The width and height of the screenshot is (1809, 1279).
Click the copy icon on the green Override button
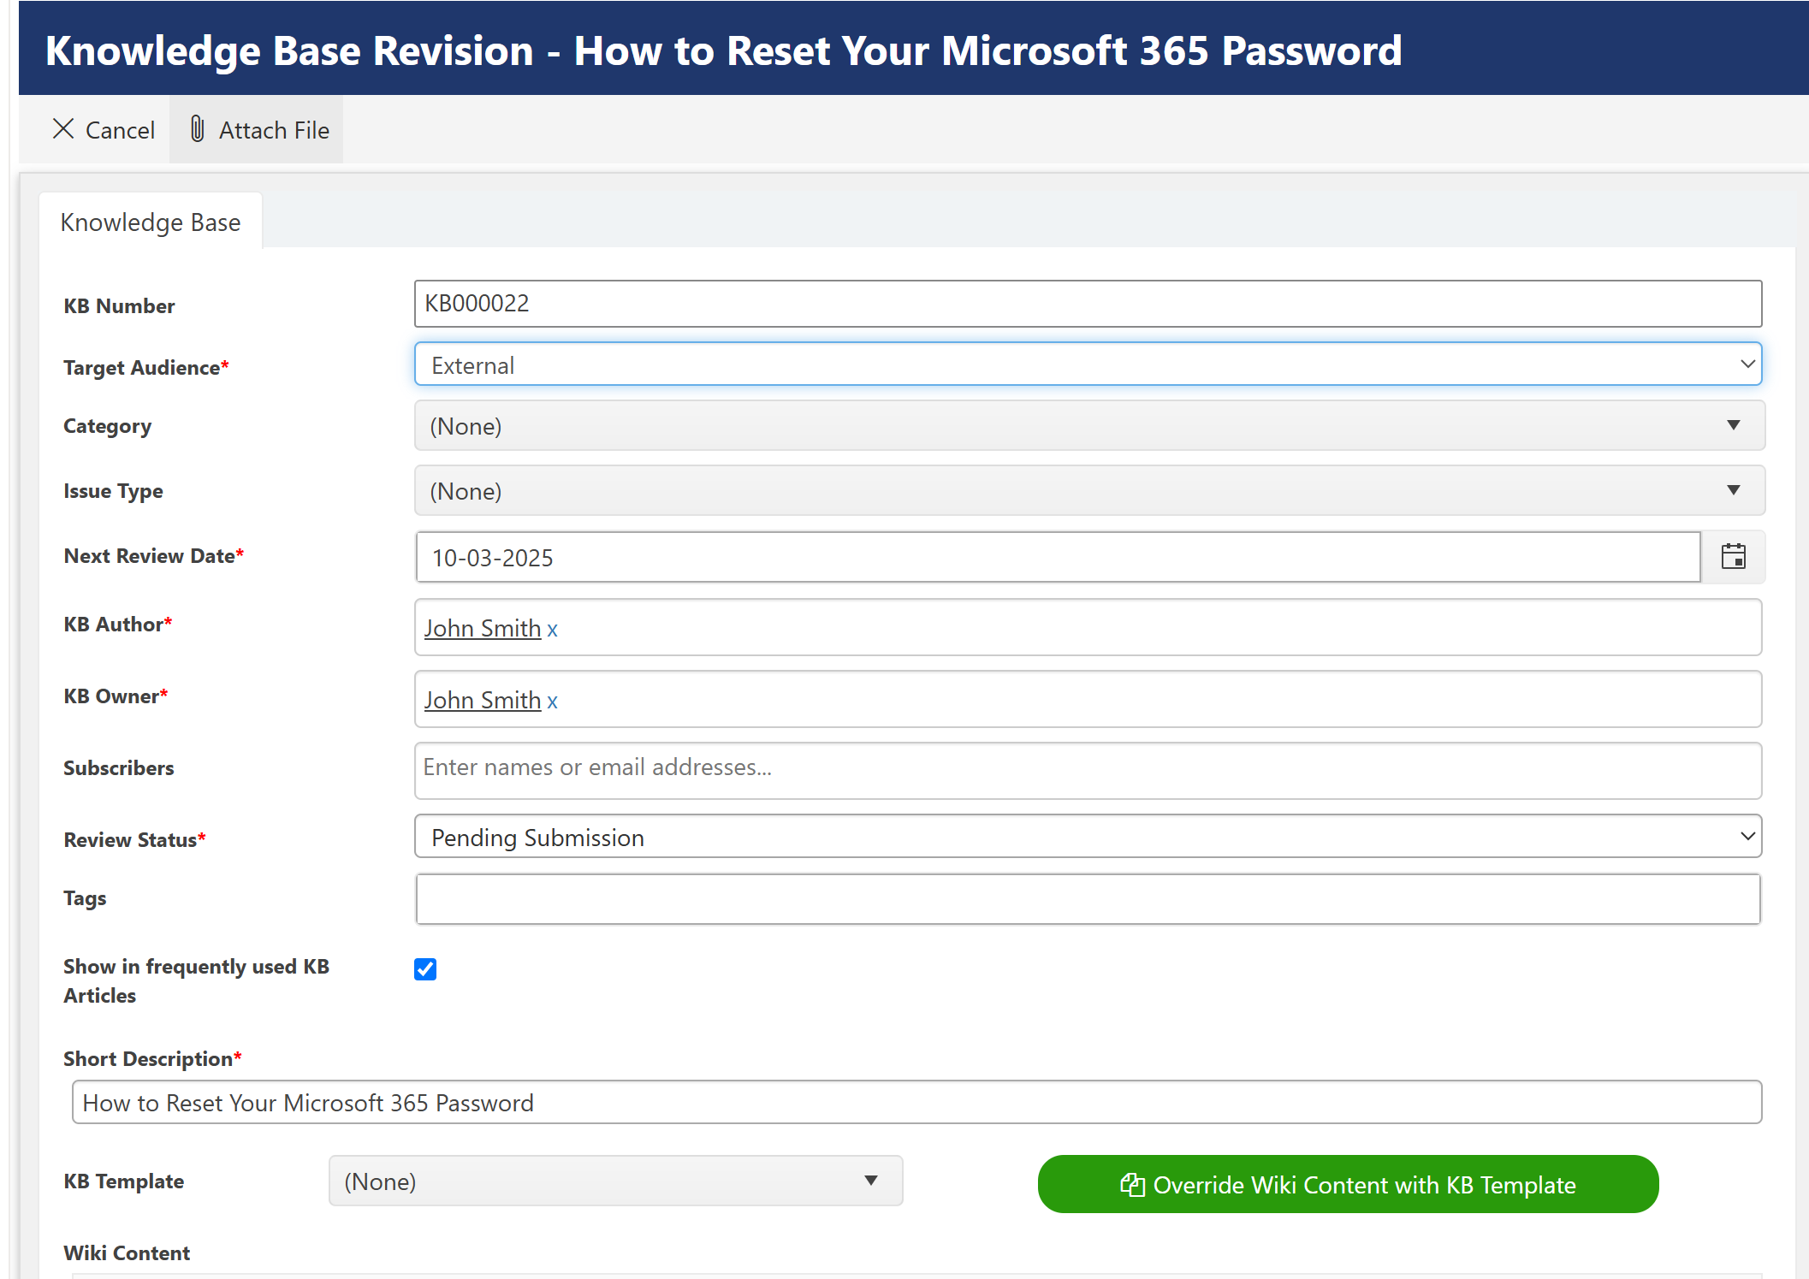click(1132, 1185)
